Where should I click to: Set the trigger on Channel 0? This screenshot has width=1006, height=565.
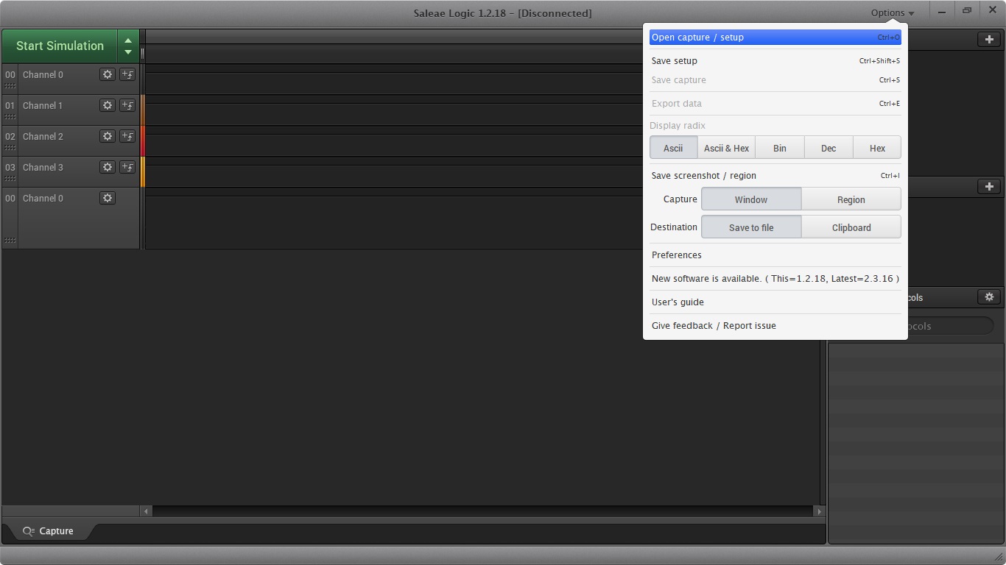tap(127, 74)
